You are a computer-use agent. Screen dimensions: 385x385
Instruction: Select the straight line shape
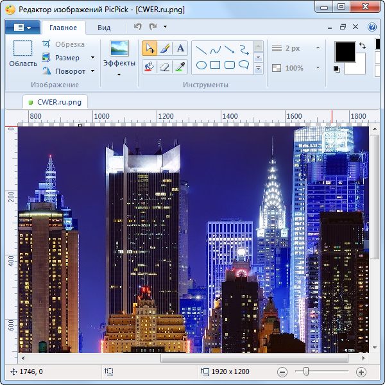click(201, 49)
